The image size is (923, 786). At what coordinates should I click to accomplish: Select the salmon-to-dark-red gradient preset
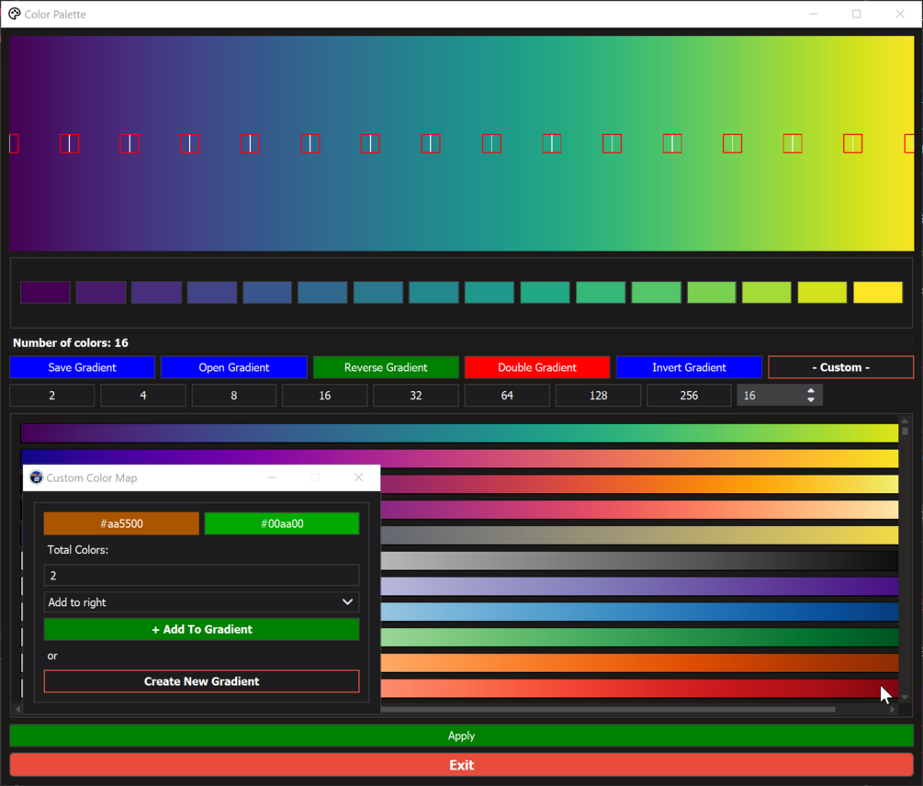tap(639, 689)
